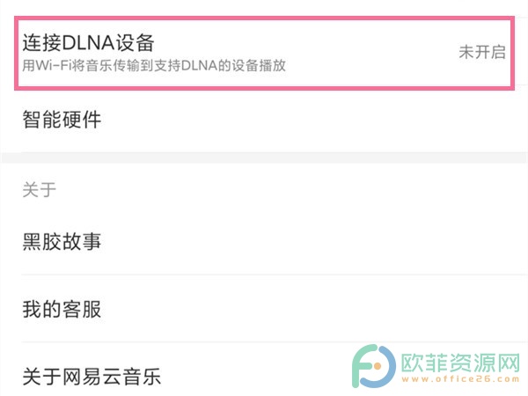Tap the blank space right of 黑胶故事

(313, 241)
